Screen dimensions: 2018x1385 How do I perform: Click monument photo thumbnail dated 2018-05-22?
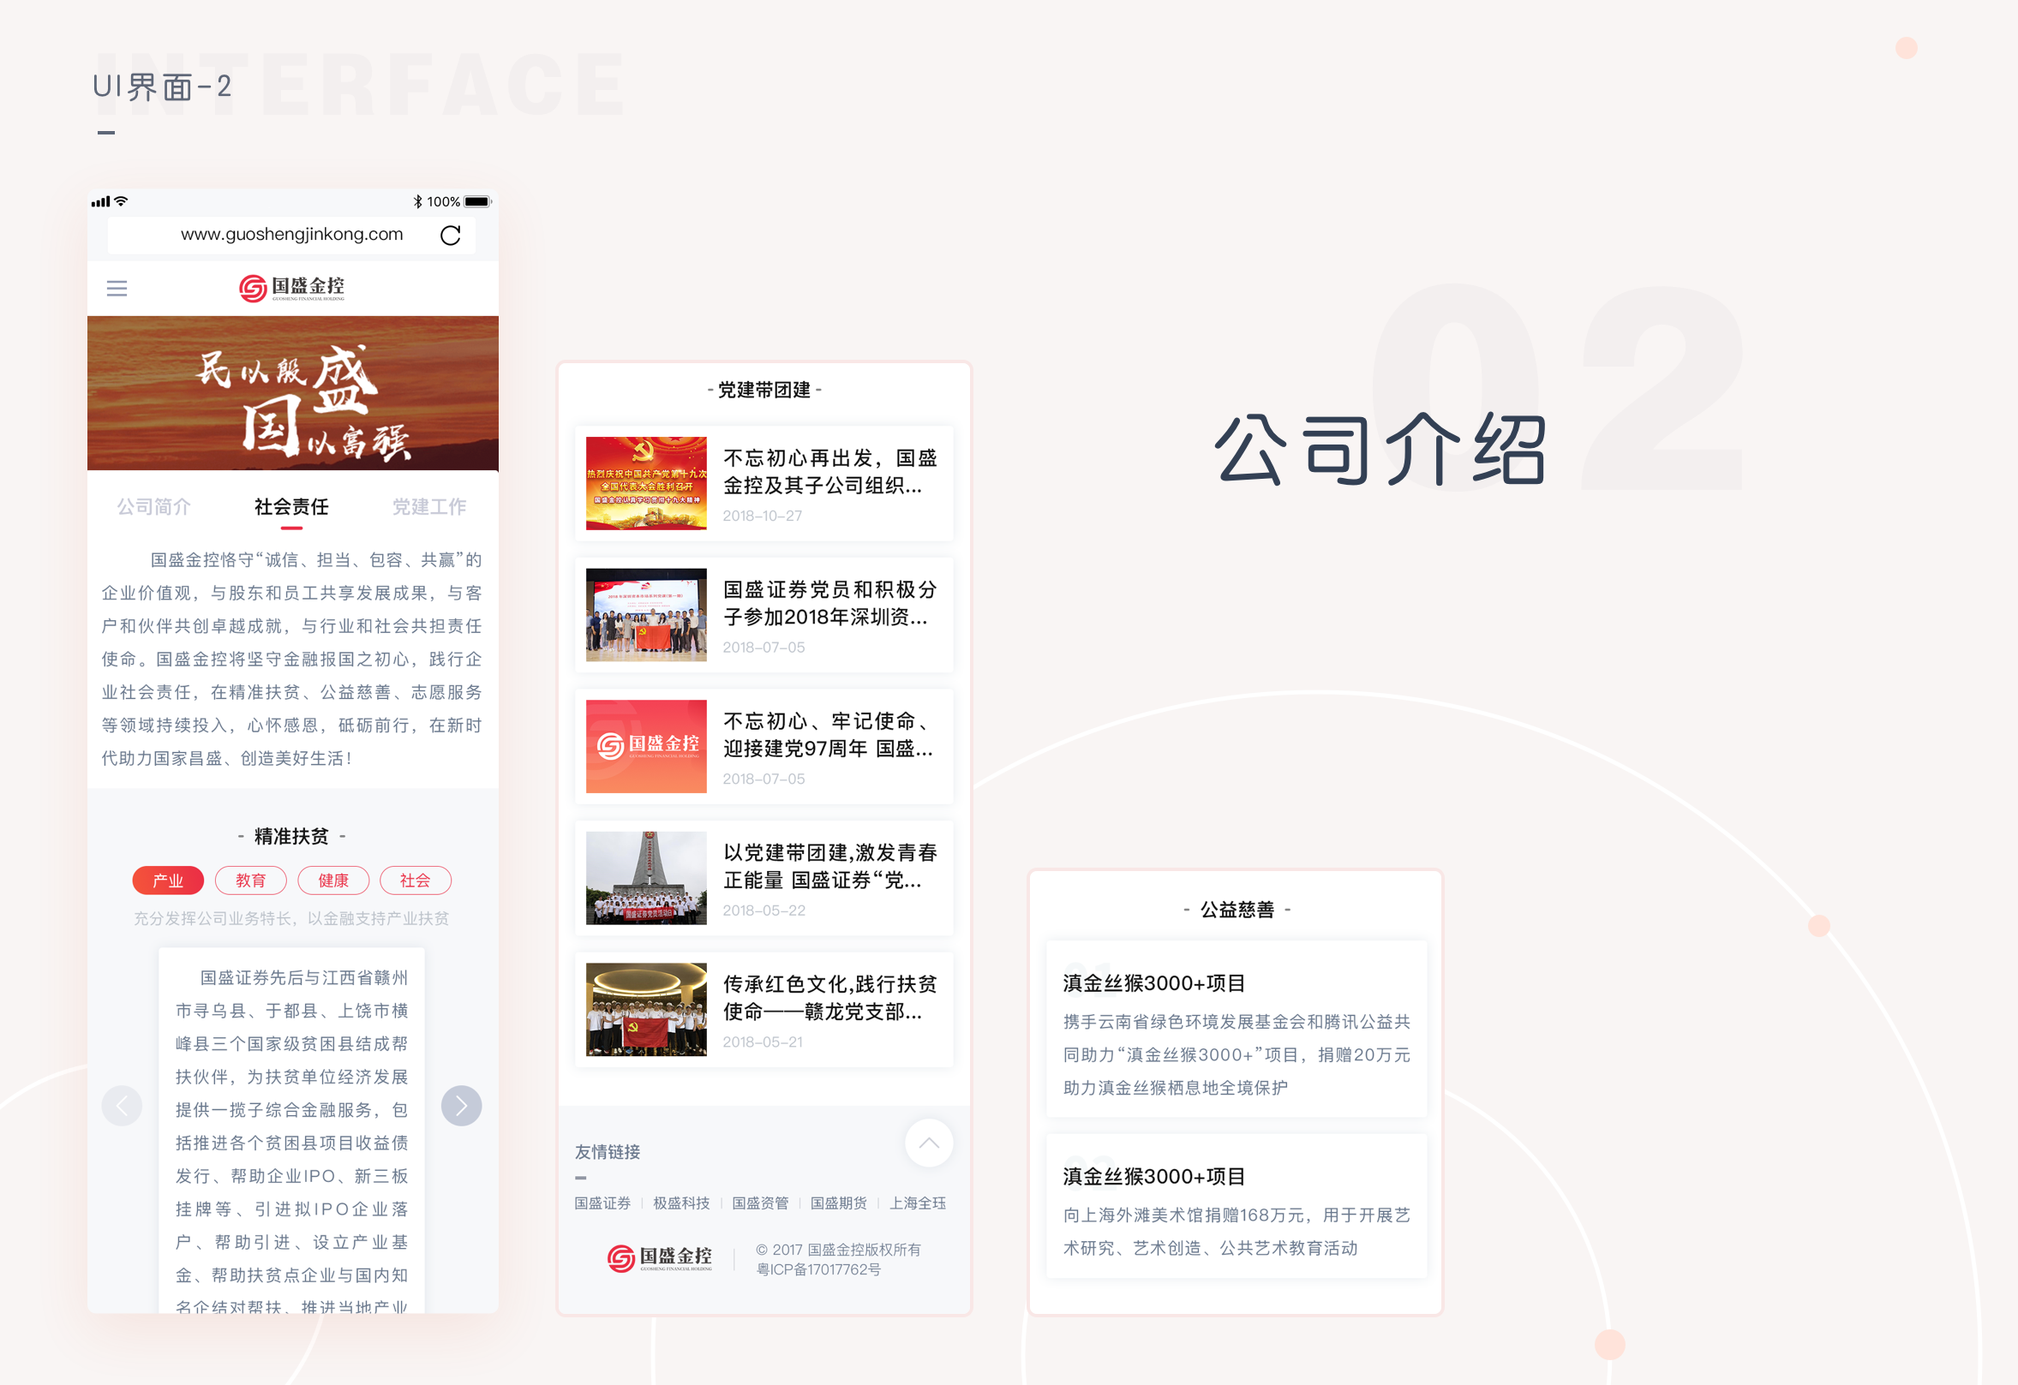point(646,878)
